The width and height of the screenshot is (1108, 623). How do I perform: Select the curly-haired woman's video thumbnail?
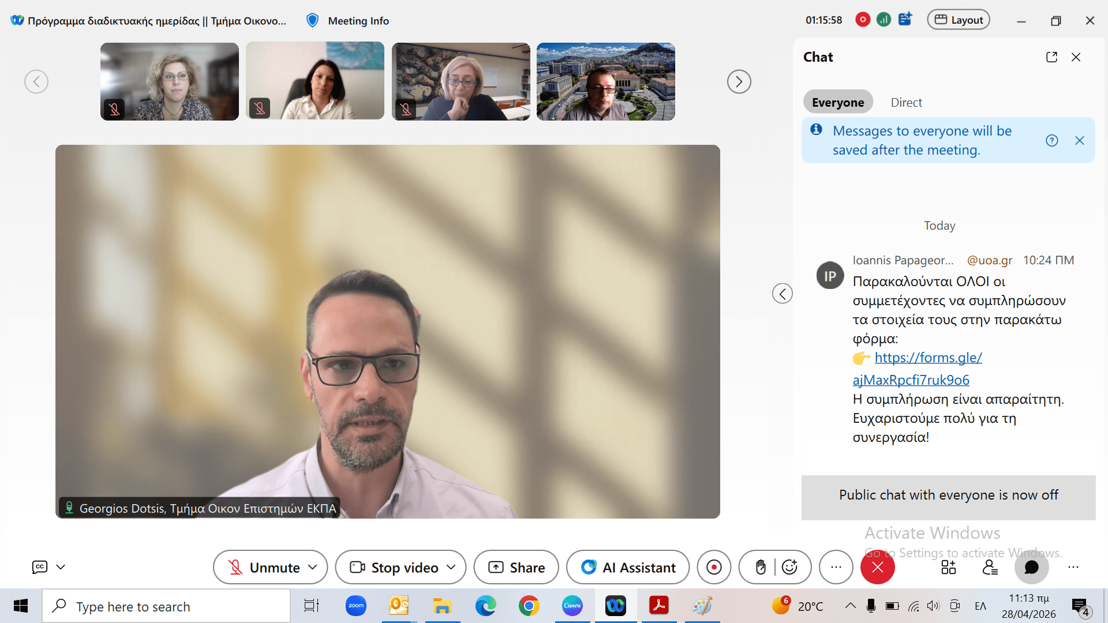(x=170, y=81)
